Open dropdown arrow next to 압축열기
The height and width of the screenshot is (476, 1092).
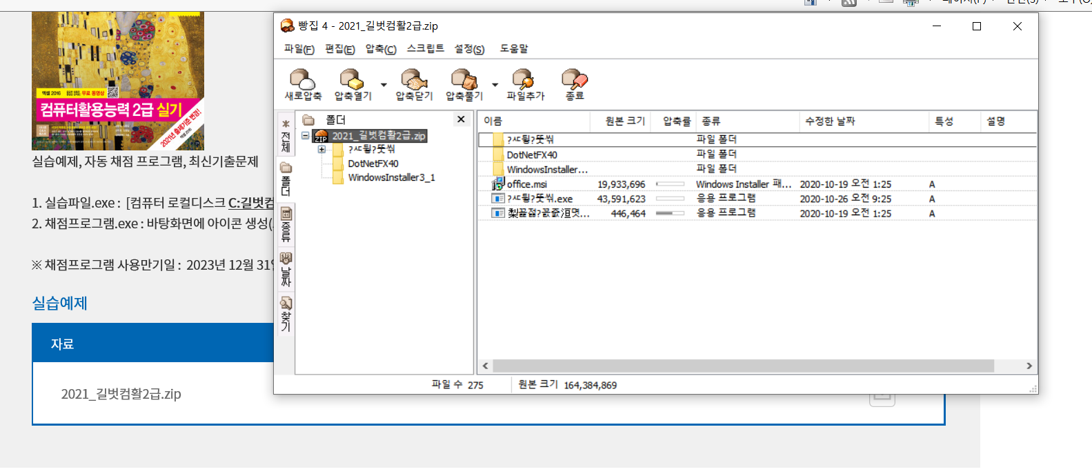point(384,86)
